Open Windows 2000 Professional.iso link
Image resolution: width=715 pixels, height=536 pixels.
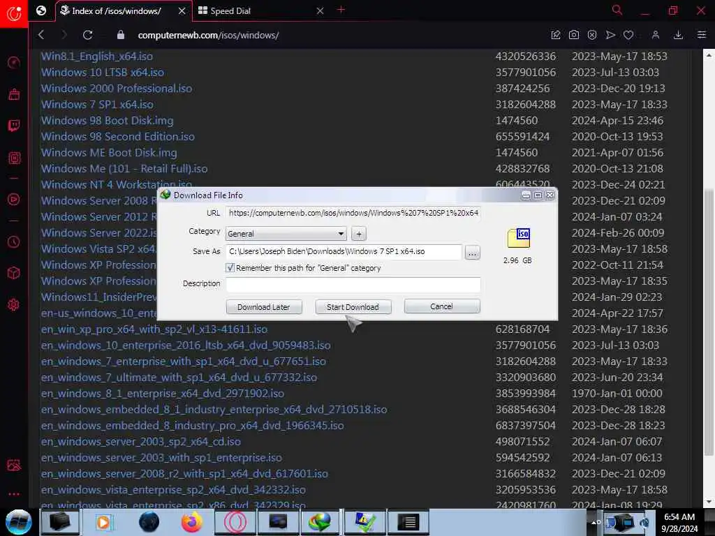coord(117,89)
